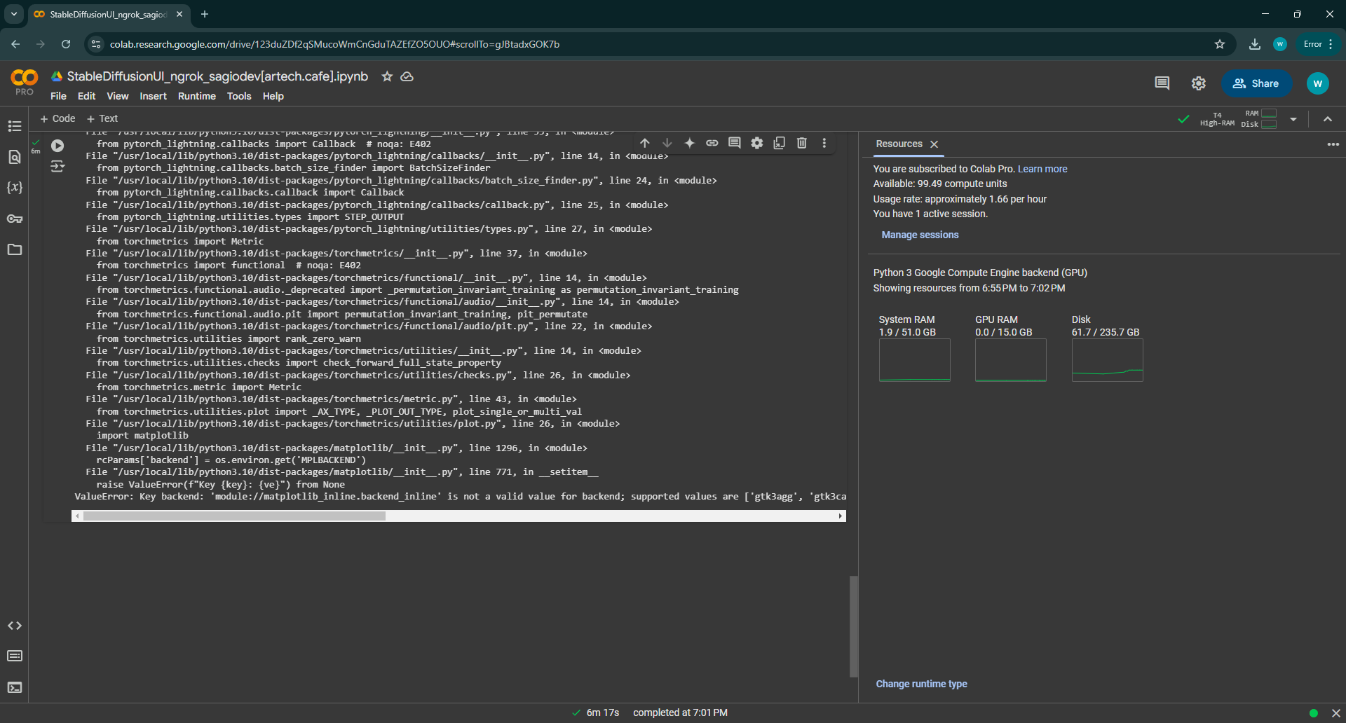Image resolution: width=1346 pixels, height=723 pixels.
Task: Open the Table of contents sidebar icon
Action: (15, 126)
